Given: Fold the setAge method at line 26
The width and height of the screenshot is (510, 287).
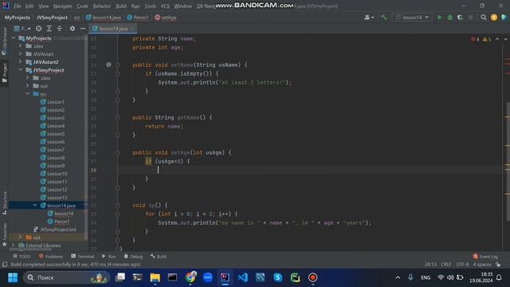Looking at the screenshot, I should pos(118,152).
